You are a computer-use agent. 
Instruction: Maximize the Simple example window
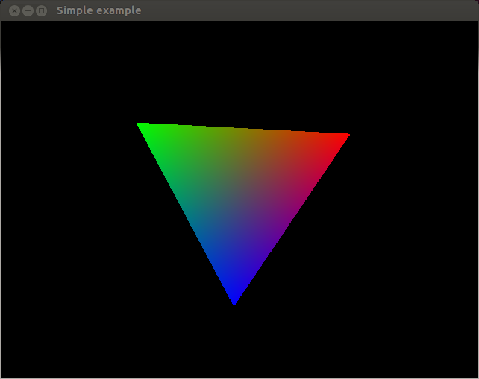tap(41, 10)
